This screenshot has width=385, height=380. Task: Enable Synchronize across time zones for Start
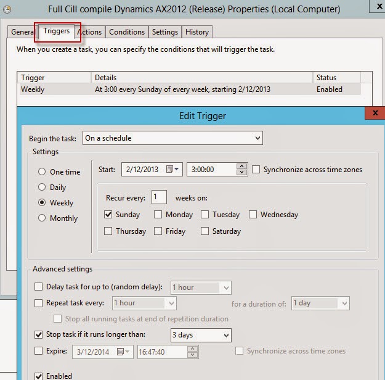pyautogui.click(x=256, y=169)
